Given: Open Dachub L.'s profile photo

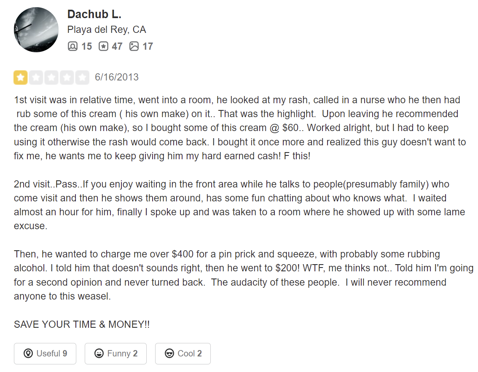Looking at the screenshot, I should [36, 29].
